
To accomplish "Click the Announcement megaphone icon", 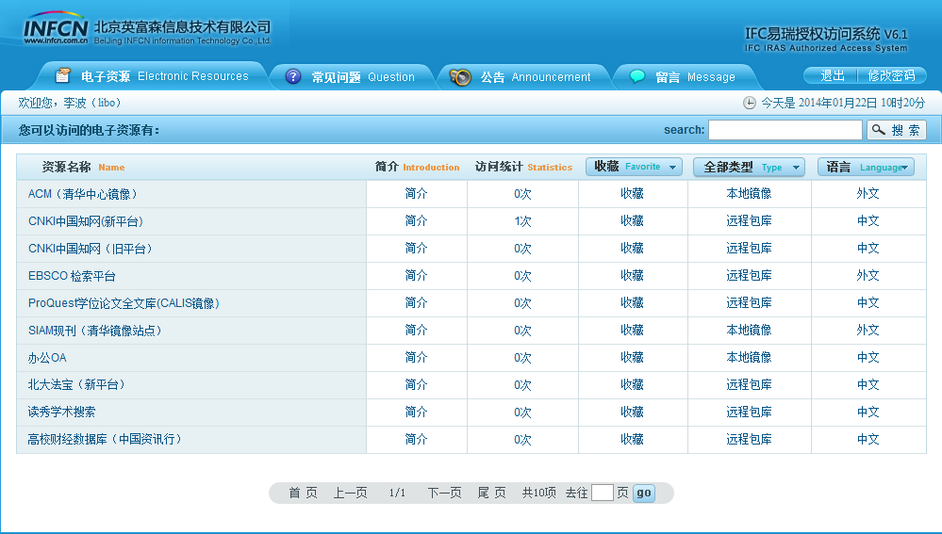I will pos(460,77).
